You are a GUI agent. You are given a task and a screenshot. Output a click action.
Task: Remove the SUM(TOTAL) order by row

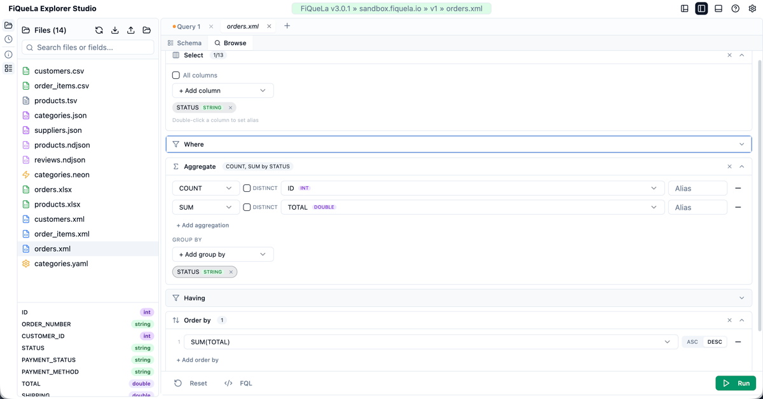coord(738,342)
